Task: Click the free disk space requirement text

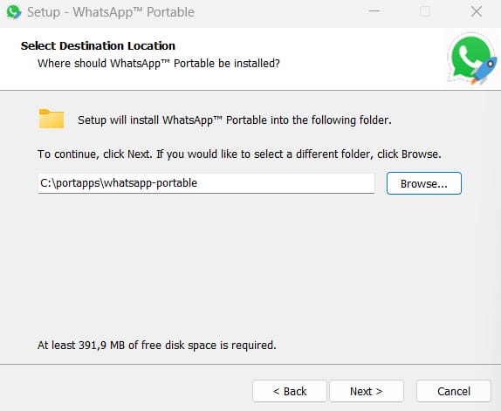Action: click(x=157, y=345)
